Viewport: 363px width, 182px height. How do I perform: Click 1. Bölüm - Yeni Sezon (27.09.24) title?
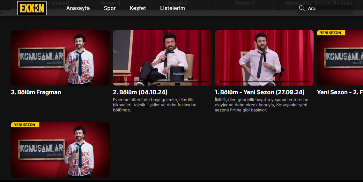point(260,92)
